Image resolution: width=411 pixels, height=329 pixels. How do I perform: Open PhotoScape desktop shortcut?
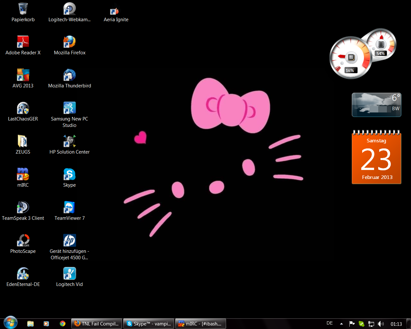[x=23, y=244]
